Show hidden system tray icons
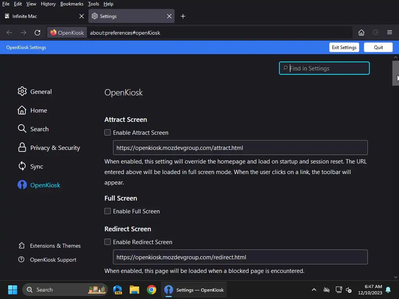The height and width of the screenshot is (299, 399). click(314, 290)
